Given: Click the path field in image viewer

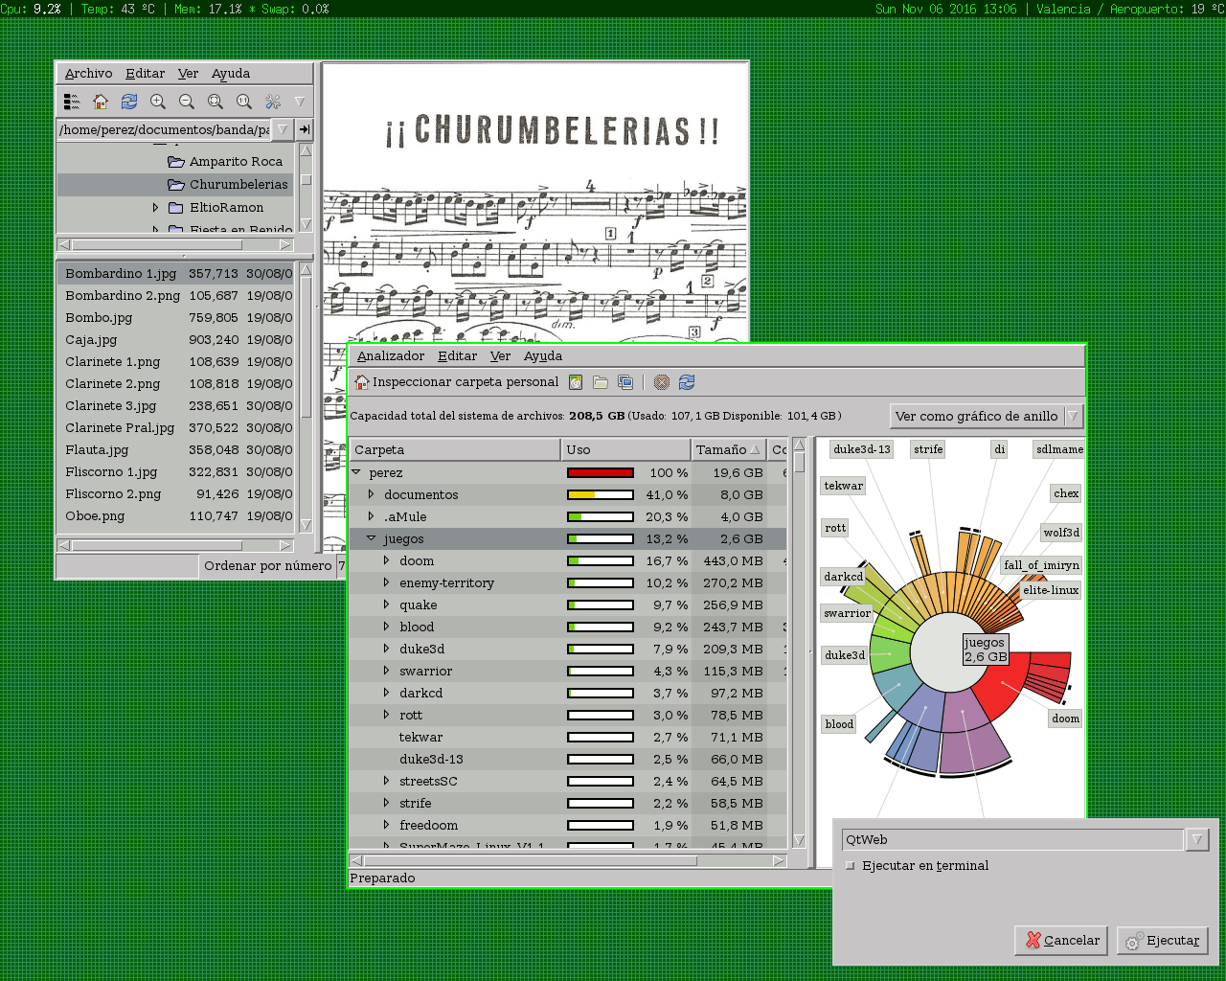Looking at the screenshot, I should coord(165,129).
